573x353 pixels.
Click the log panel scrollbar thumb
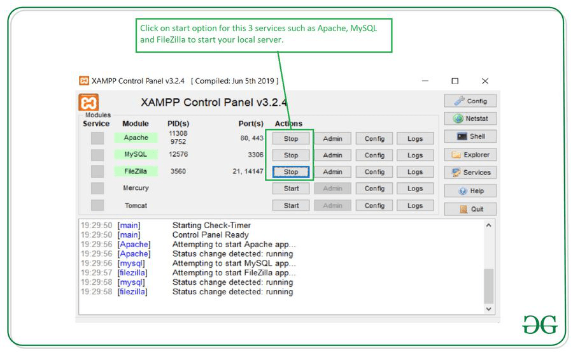tap(488, 286)
